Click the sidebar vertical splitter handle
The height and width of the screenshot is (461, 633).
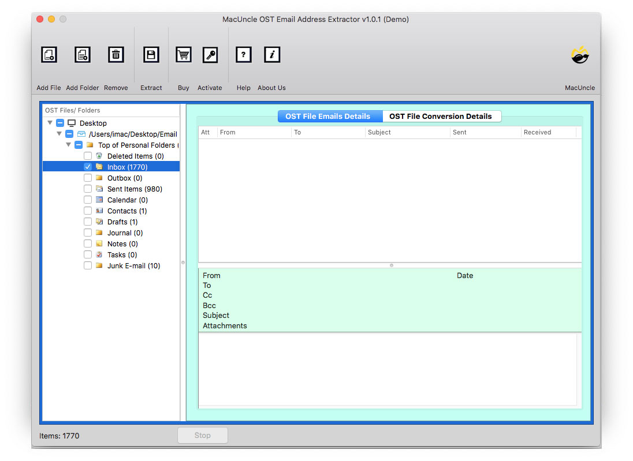pos(183,263)
